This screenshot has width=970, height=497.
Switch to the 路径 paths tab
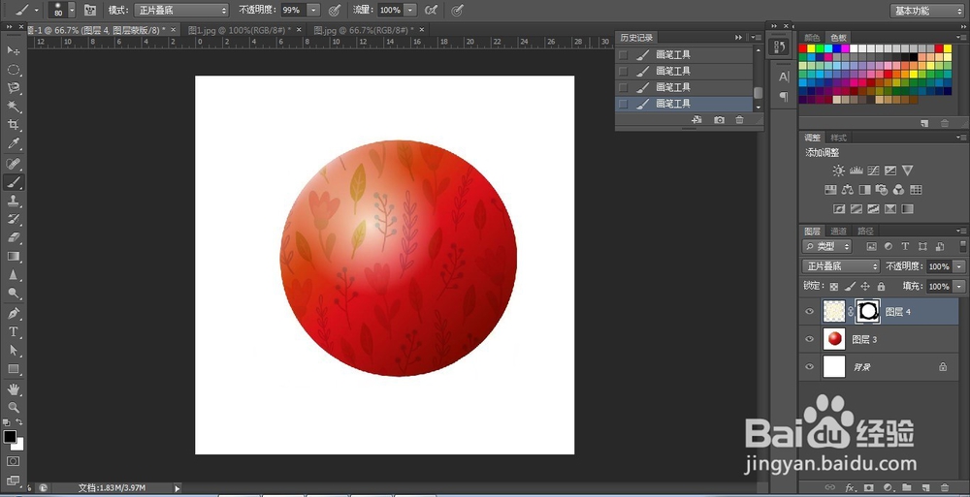pyautogui.click(x=865, y=232)
